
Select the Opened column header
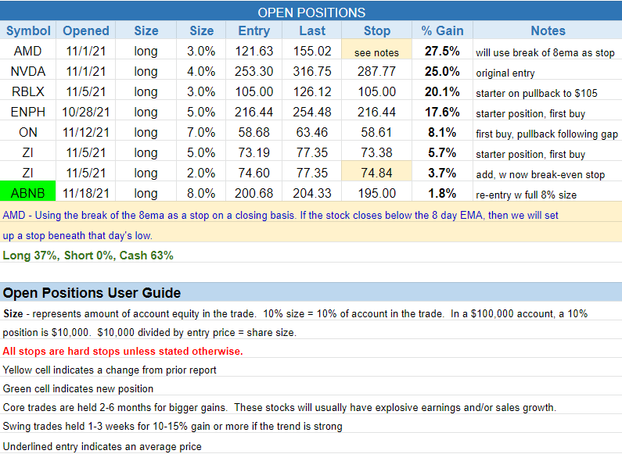point(86,30)
